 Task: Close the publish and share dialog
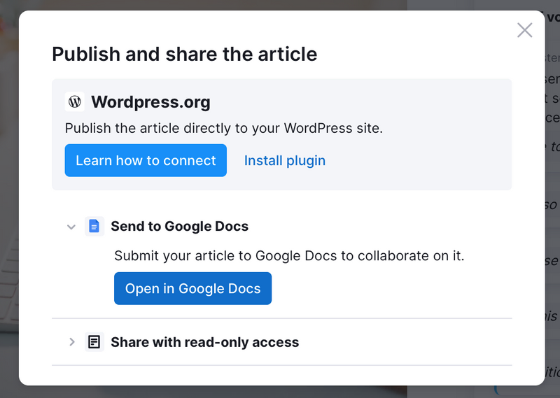click(524, 30)
